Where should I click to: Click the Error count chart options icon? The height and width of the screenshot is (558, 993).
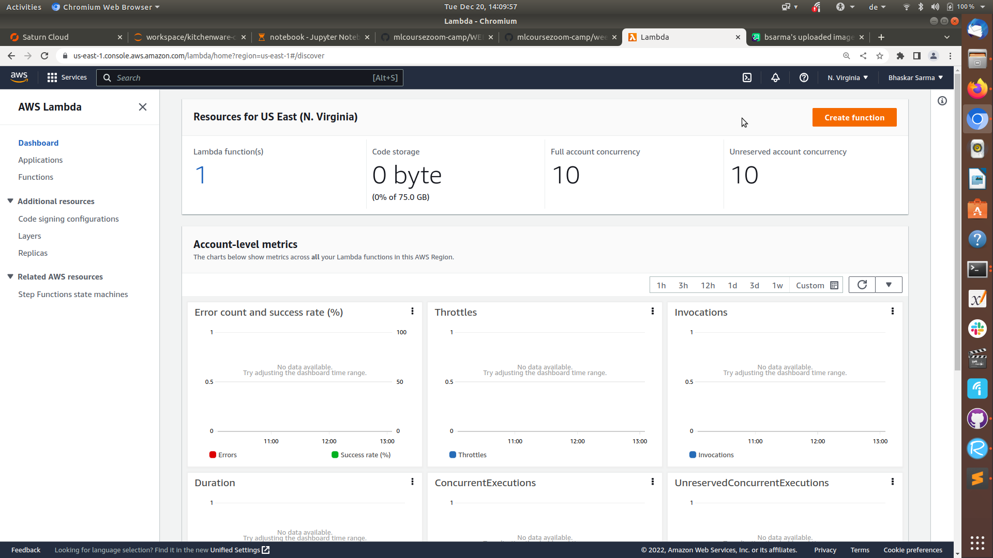(413, 312)
